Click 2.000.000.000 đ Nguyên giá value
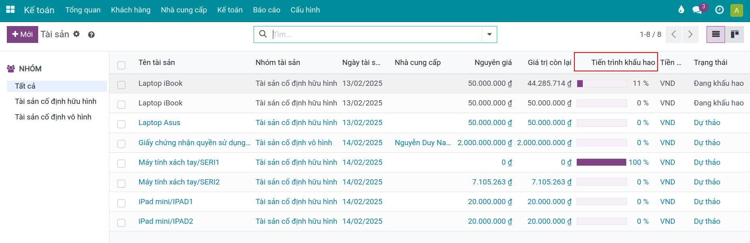Viewport: 750px width, 243px height. (485, 143)
